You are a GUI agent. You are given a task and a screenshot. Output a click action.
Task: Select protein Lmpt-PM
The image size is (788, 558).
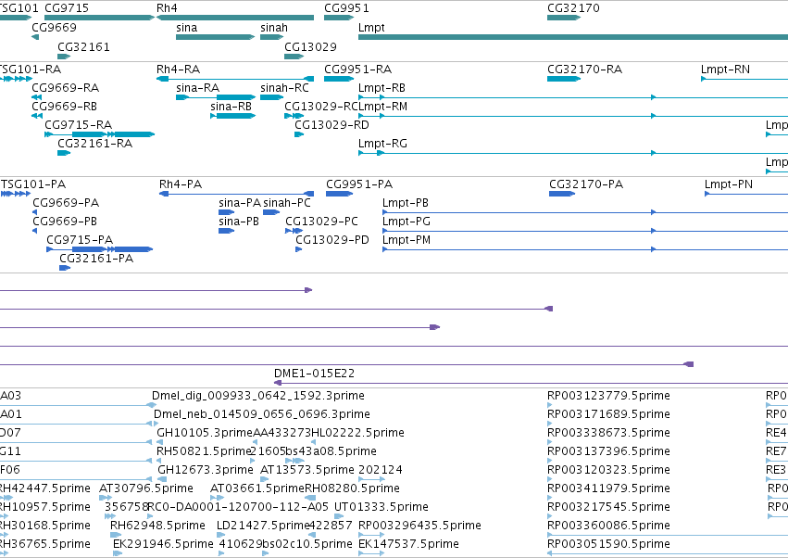[x=585, y=249]
